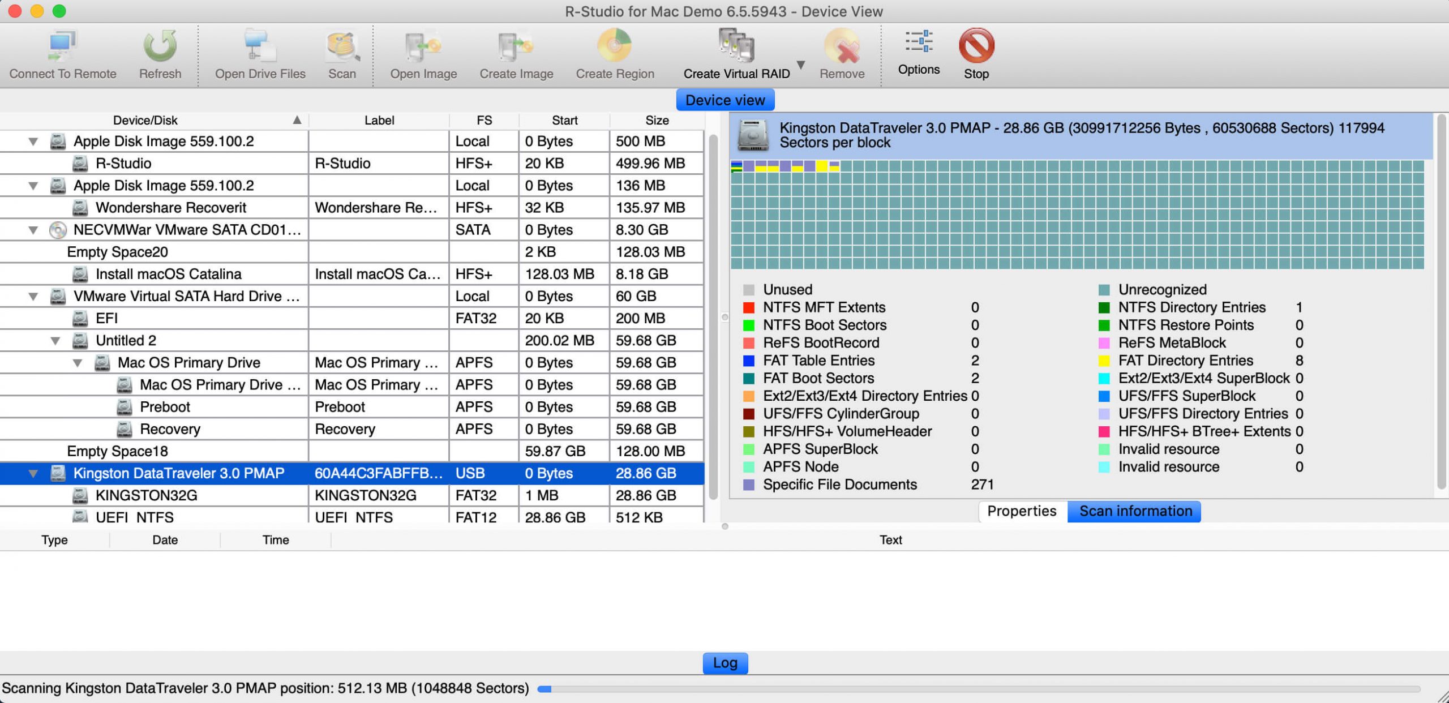Viewport: 1449px width, 703px height.
Task: Switch to the Properties tab
Action: tap(1022, 511)
